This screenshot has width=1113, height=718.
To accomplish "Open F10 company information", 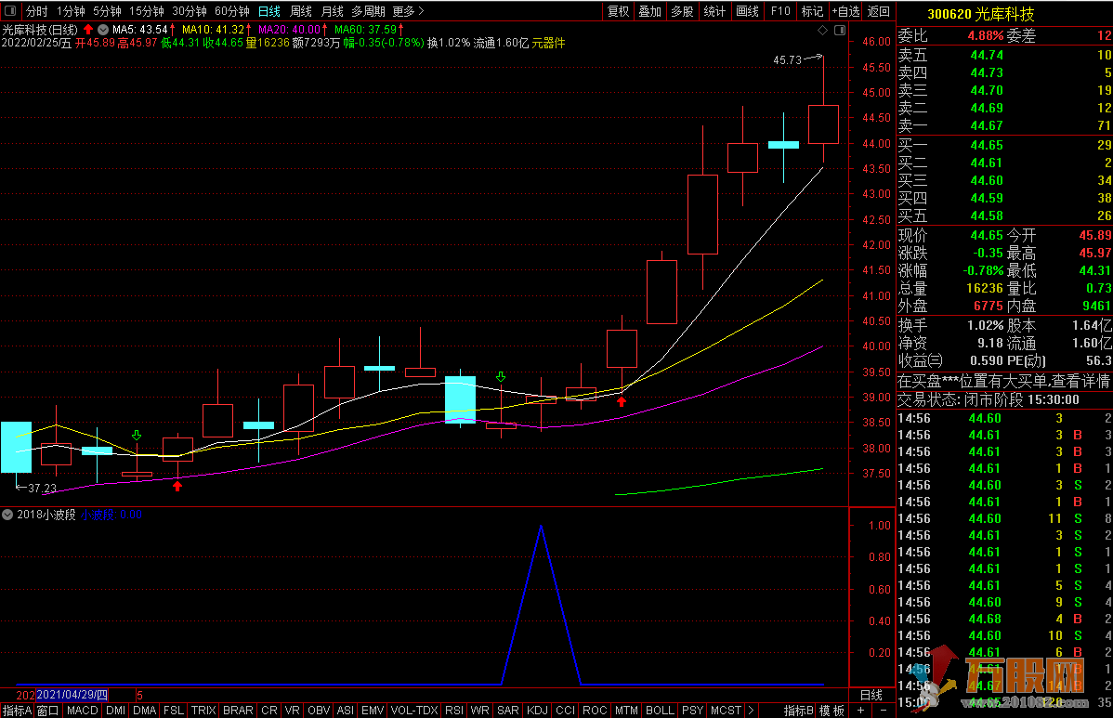I will [780, 10].
